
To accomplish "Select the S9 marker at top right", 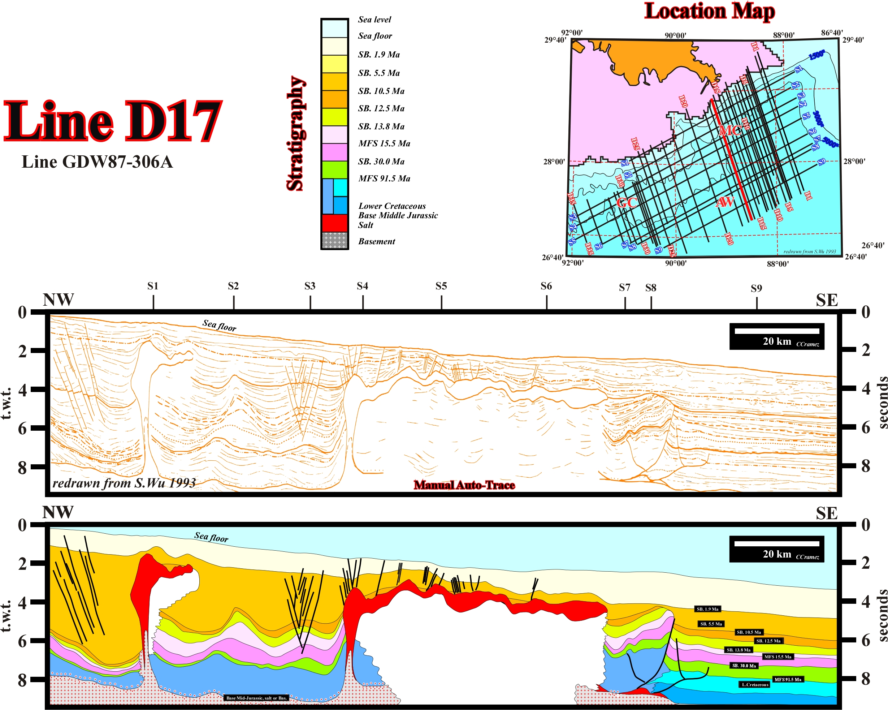I will 756,288.
